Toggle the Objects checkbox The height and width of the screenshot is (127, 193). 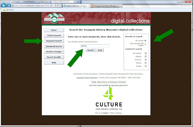coord(146,57)
